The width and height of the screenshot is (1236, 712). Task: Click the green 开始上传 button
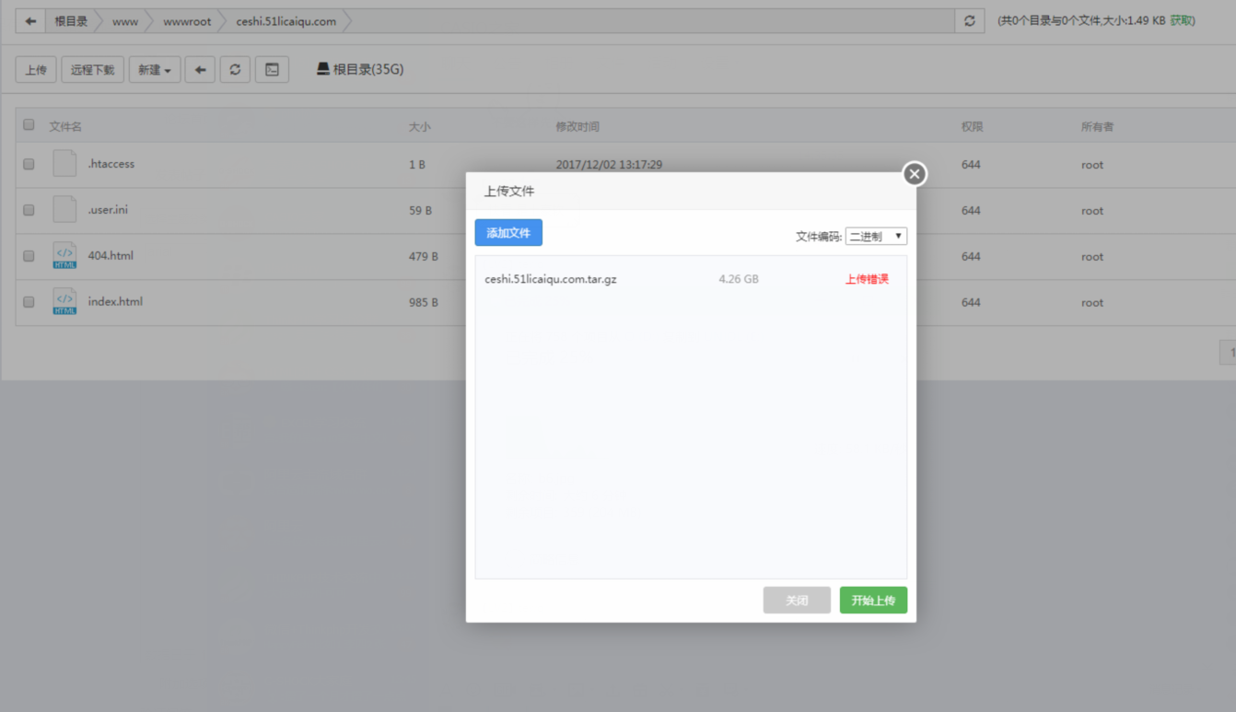point(873,601)
